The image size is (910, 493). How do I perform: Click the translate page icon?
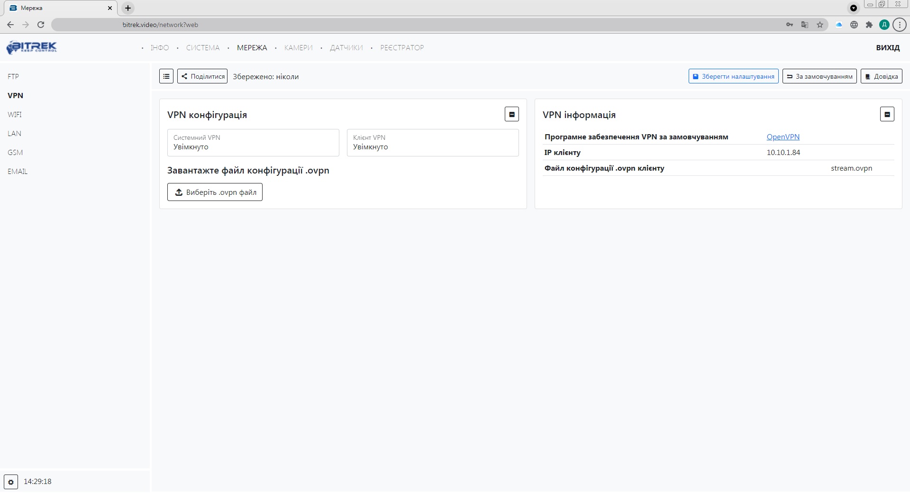[x=805, y=25]
